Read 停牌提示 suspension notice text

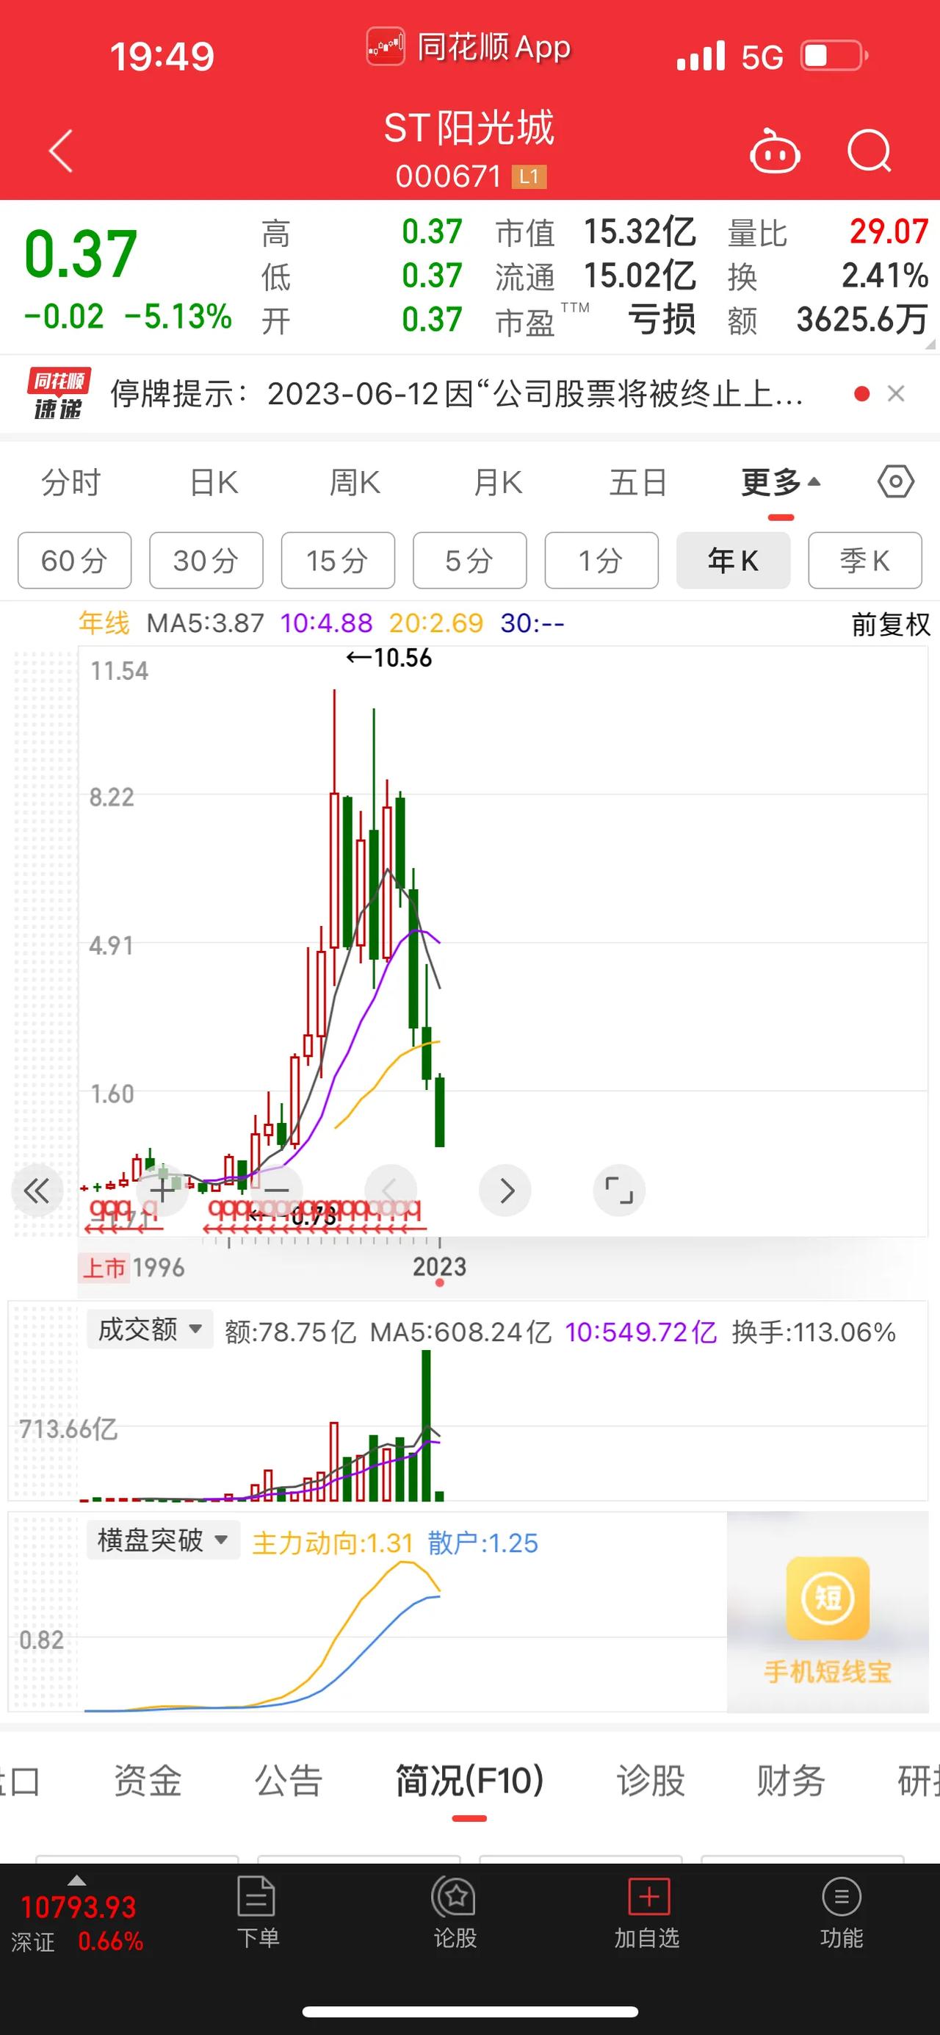[456, 393]
